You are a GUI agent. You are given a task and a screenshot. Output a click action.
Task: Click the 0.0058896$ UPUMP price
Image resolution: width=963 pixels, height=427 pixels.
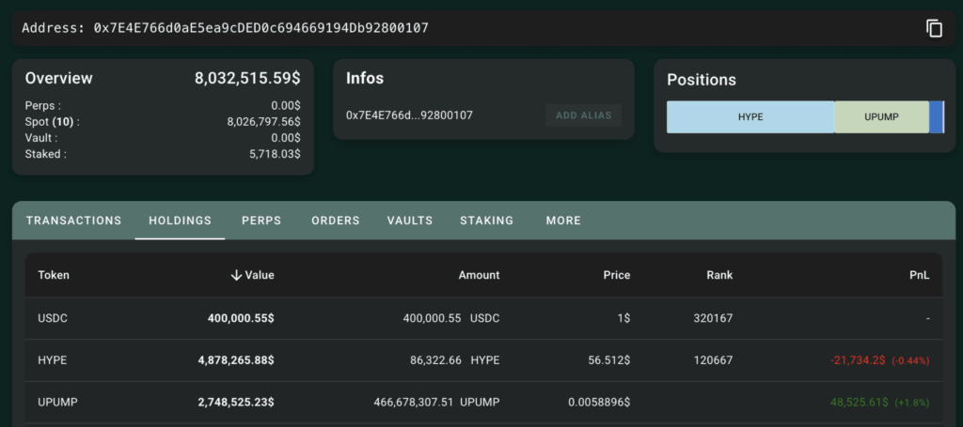(x=599, y=403)
